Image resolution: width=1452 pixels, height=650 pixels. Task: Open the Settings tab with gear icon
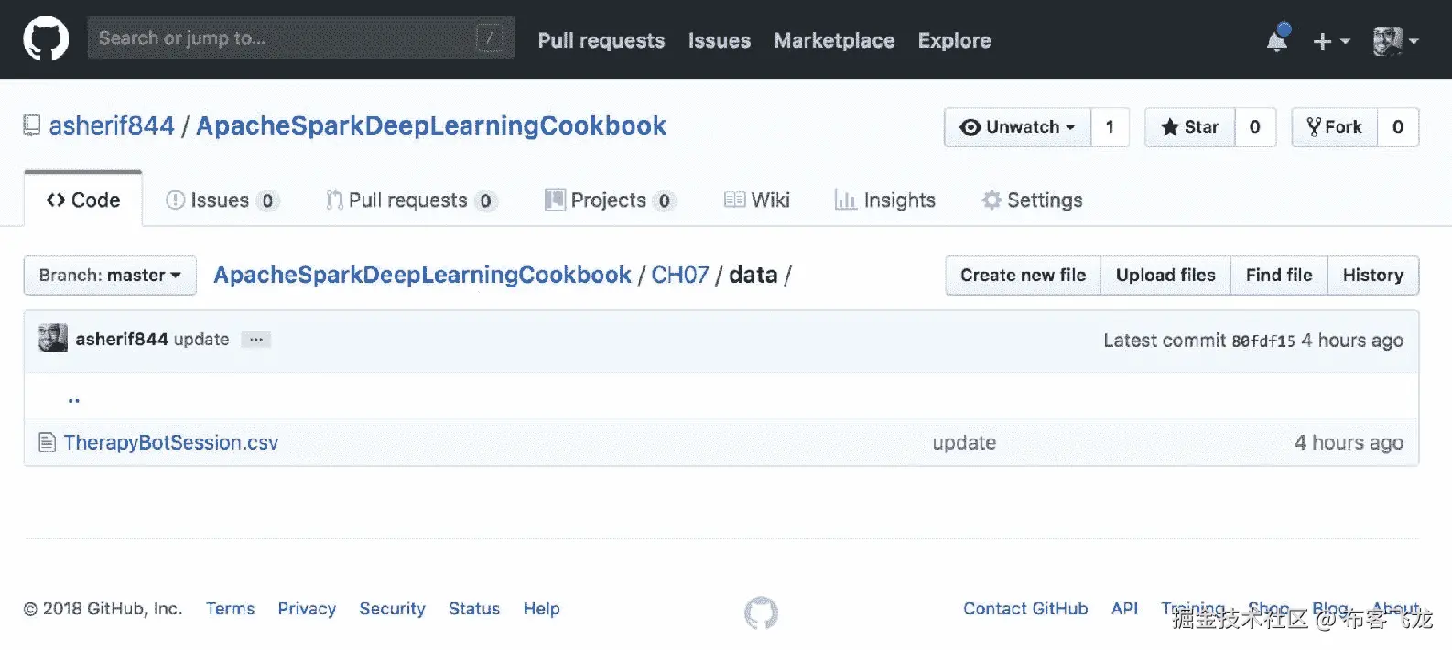1032,200
